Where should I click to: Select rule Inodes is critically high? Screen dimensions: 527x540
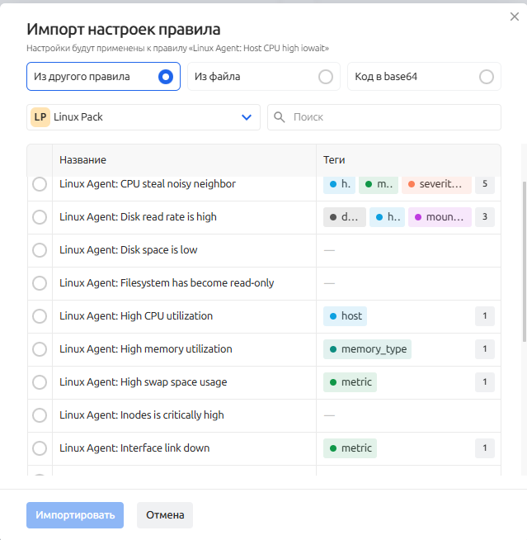click(40, 415)
